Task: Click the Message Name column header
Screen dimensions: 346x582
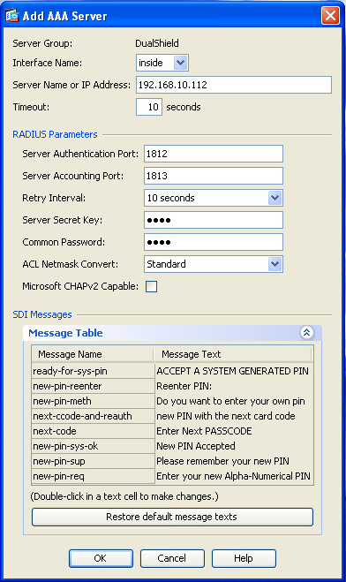Action: coord(93,354)
